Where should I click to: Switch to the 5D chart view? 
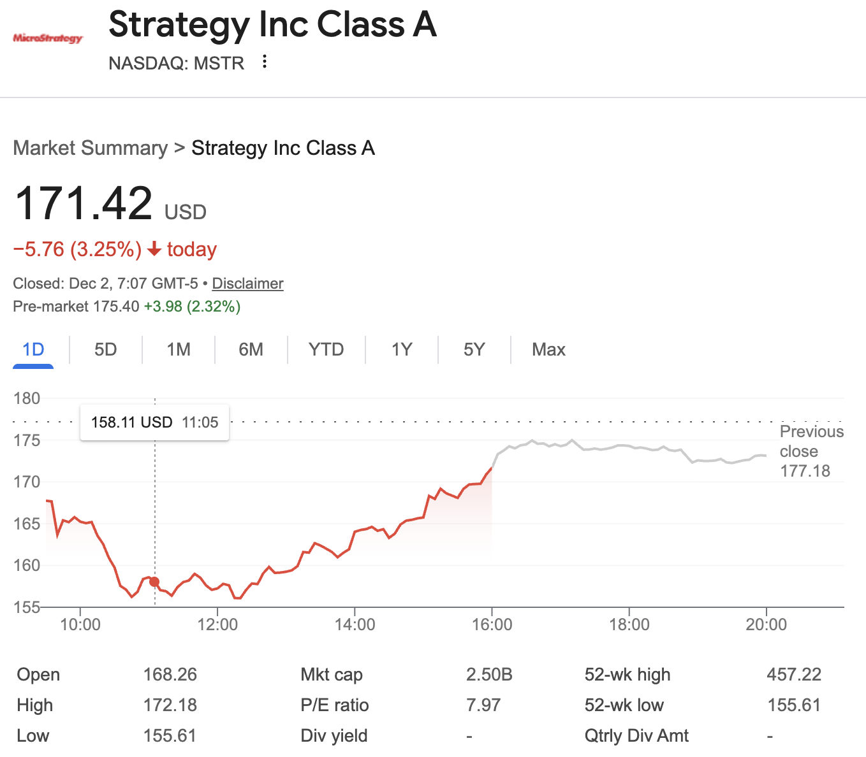pyautogui.click(x=105, y=349)
